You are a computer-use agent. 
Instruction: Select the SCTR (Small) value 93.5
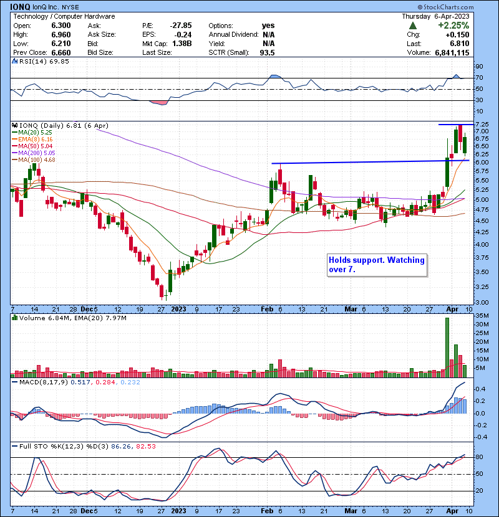[x=267, y=52]
